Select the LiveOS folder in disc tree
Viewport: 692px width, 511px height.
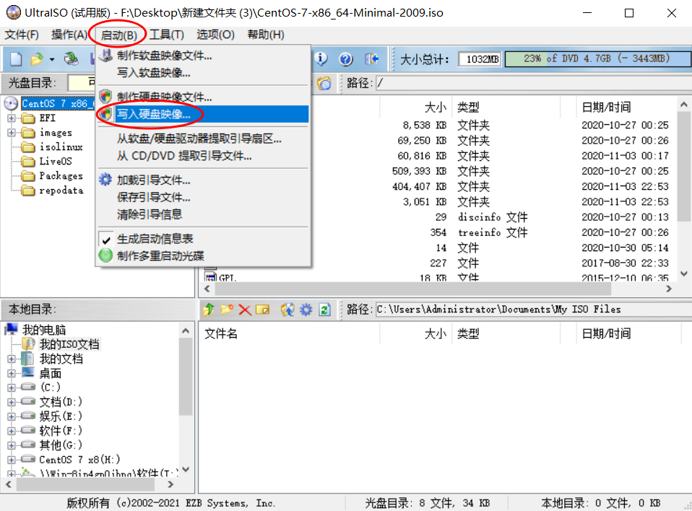pyautogui.click(x=56, y=162)
